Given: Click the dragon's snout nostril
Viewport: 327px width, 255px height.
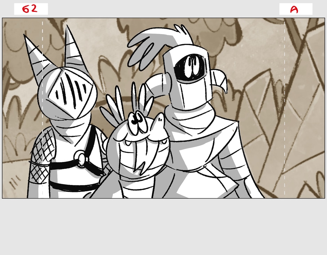Looking at the screenshot, I should pos(159,120).
